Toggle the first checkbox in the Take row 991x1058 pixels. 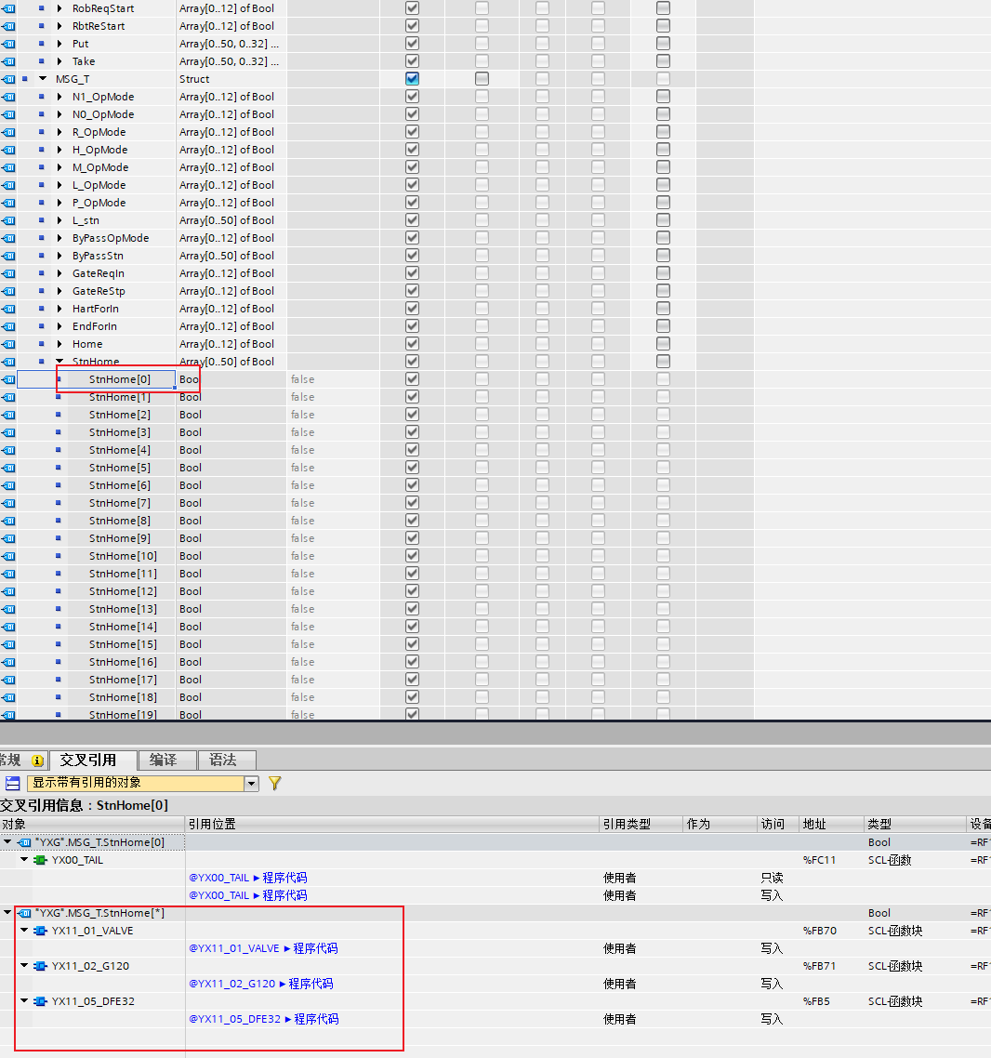coord(412,61)
